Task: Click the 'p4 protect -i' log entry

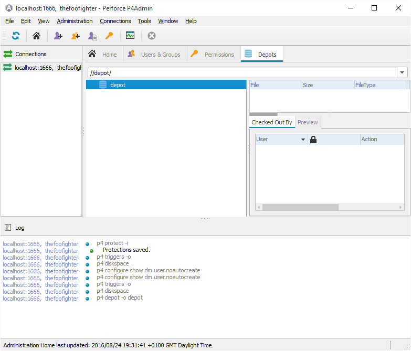Action: click(112, 243)
